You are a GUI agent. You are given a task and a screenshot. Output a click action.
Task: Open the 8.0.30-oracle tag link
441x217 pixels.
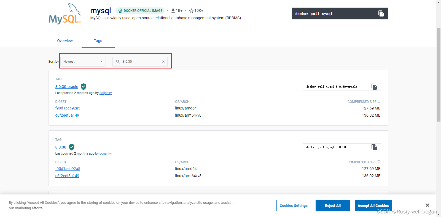pyautogui.click(x=67, y=87)
